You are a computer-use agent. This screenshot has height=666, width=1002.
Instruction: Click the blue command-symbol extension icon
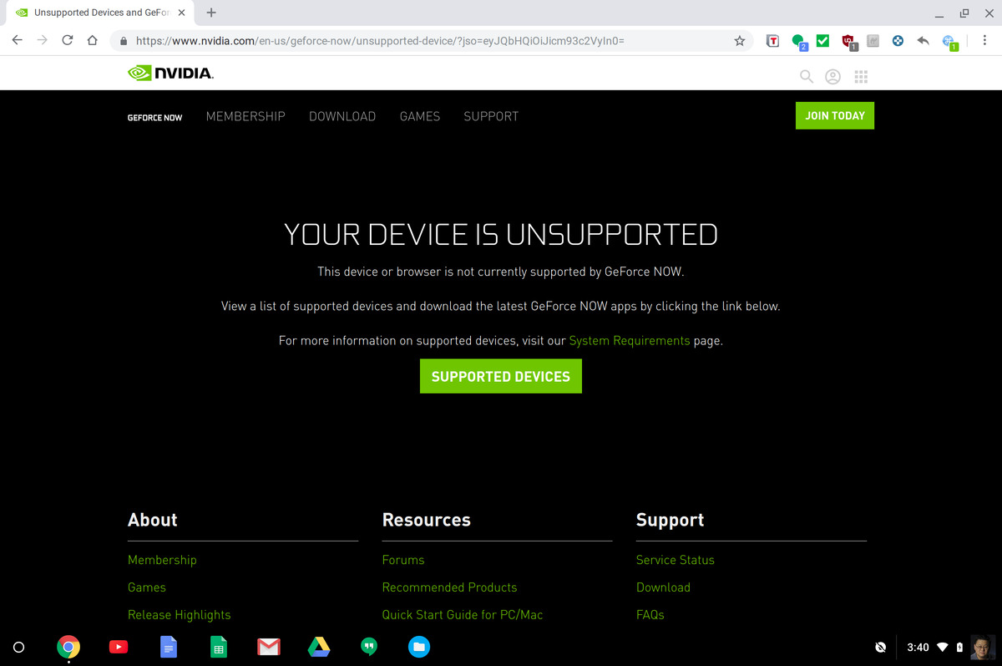point(949,41)
